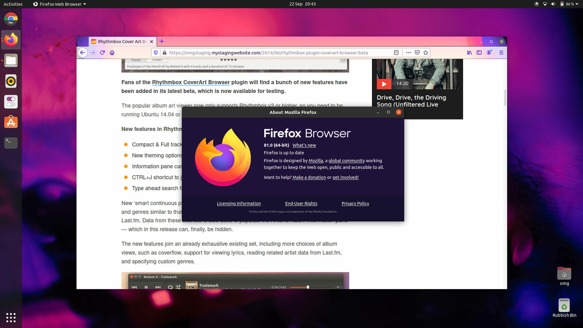Play the 14:30 sidebar video
The width and height of the screenshot is (583, 328).
pyautogui.click(x=384, y=84)
